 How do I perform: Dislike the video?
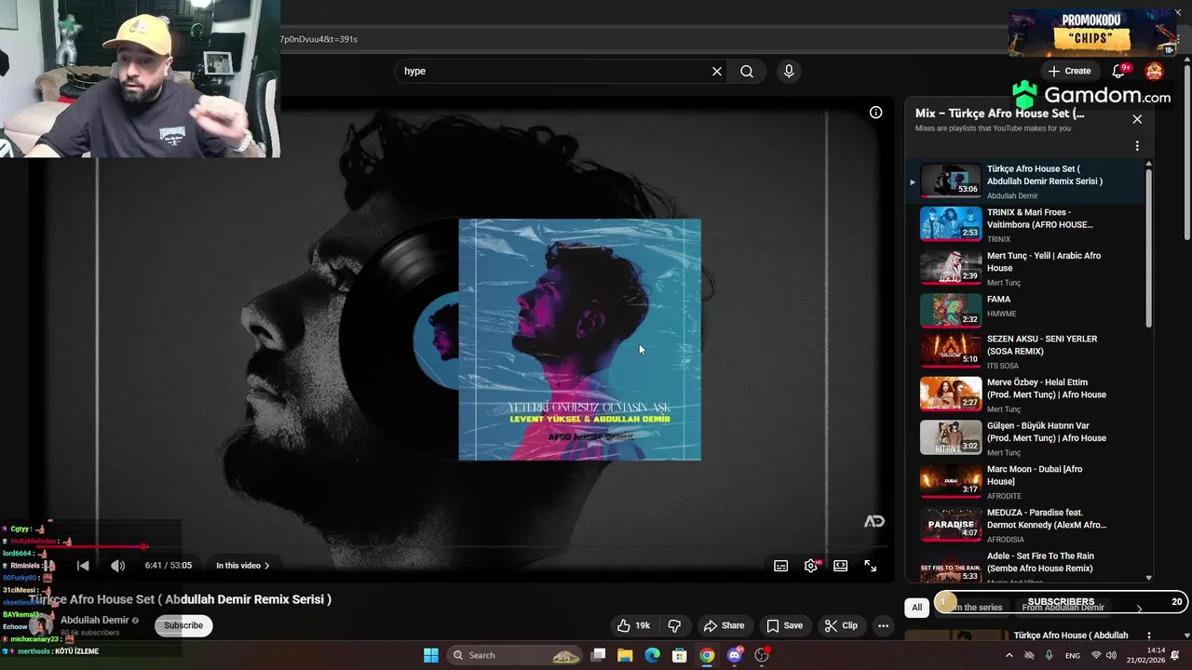click(x=674, y=625)
